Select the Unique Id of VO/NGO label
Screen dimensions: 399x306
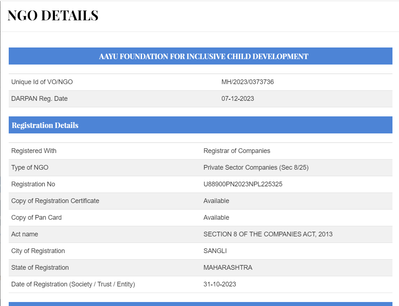point(42,82)
